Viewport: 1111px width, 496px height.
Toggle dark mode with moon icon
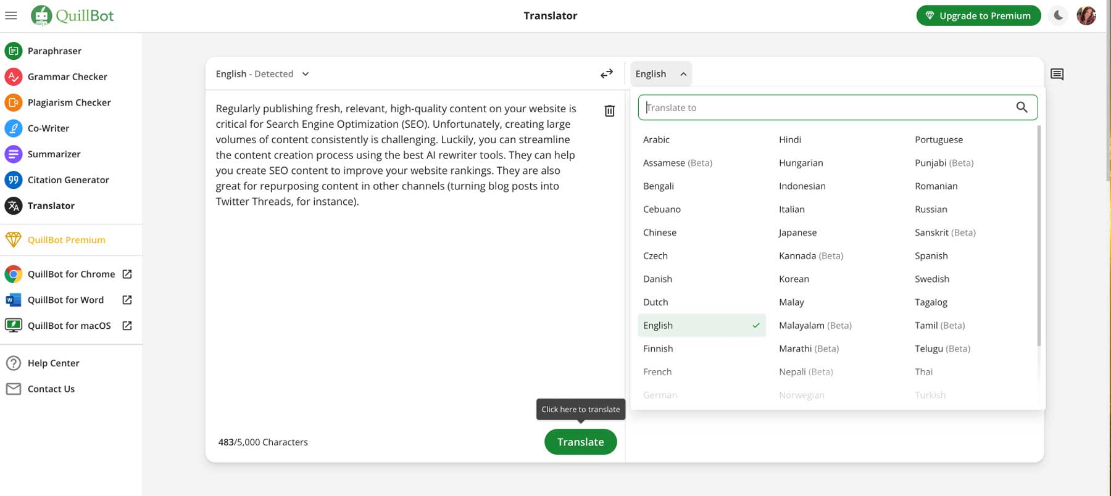[x=1058, y=15]
